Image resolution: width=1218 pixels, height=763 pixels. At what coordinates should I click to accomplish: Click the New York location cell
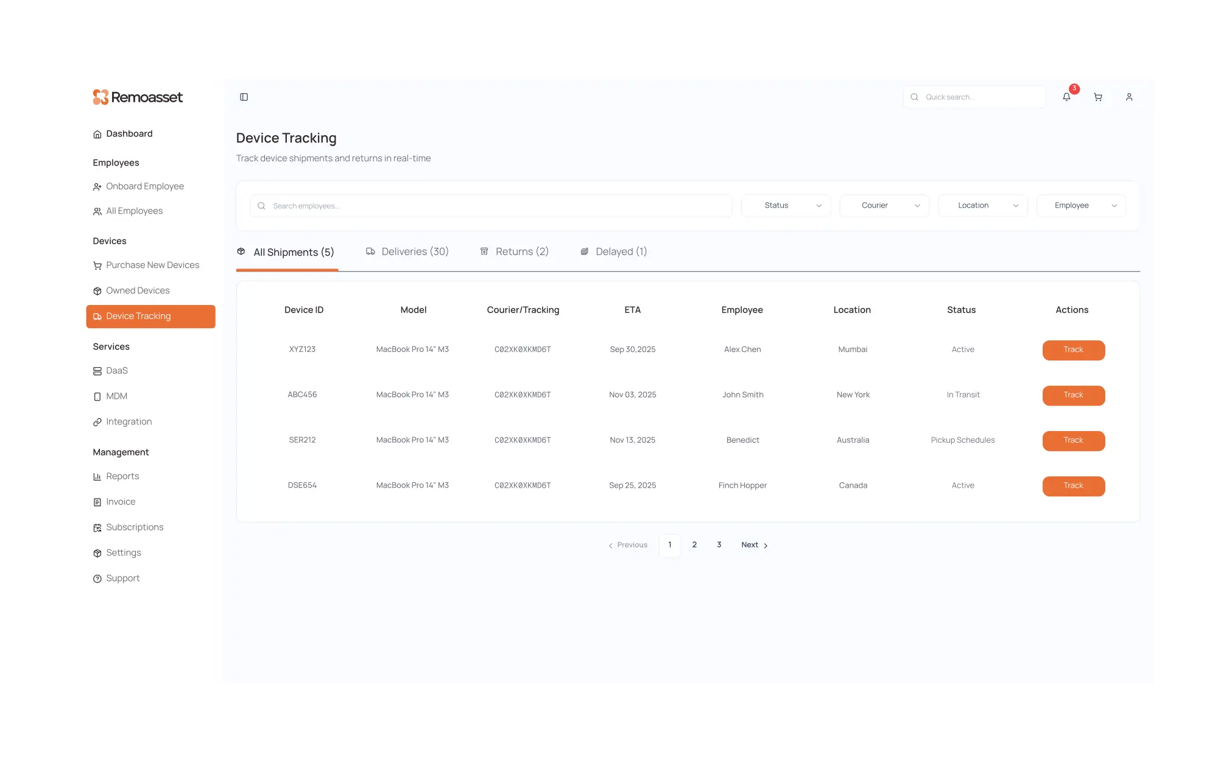(853, 395)
